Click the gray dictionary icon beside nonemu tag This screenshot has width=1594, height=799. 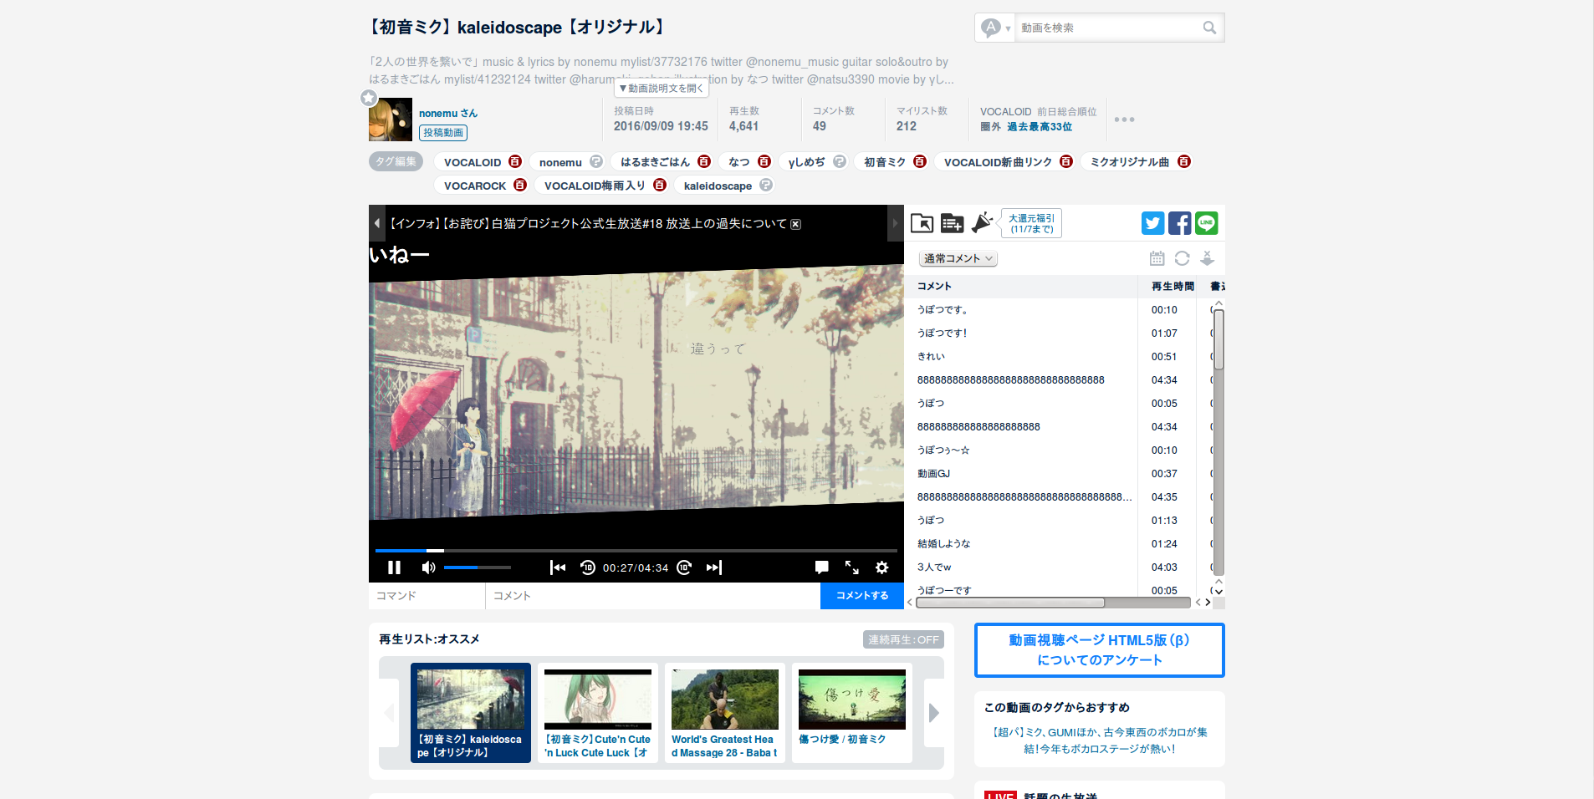click(595, 161)
